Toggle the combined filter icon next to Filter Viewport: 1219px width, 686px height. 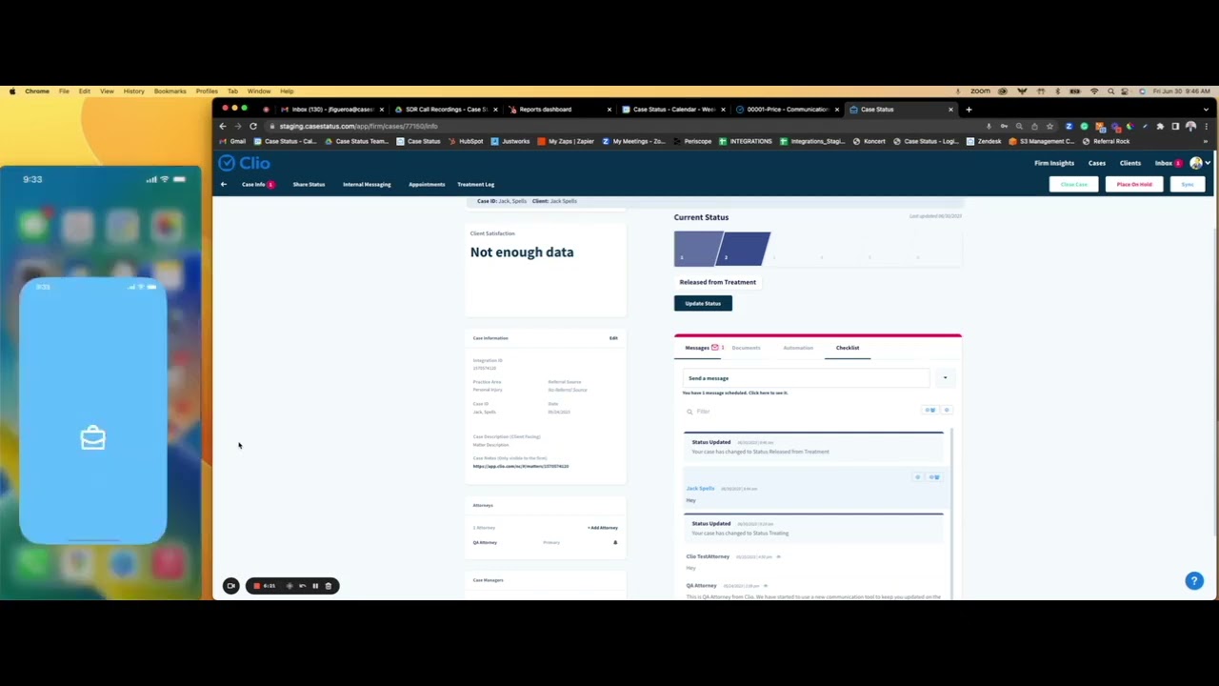(x=930, y=411)
